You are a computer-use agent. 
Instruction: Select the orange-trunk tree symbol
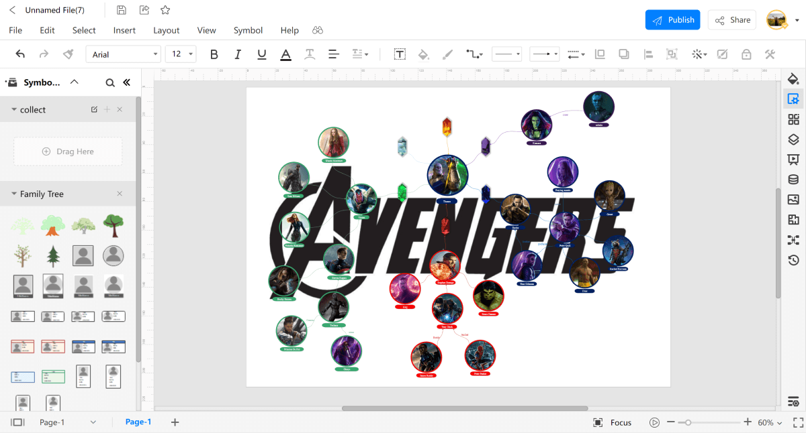coord(53,225)
